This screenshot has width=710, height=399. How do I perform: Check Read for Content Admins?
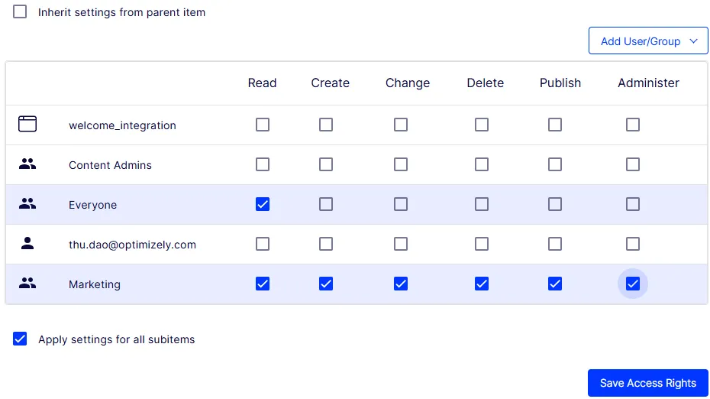click(x=263, y=164)
